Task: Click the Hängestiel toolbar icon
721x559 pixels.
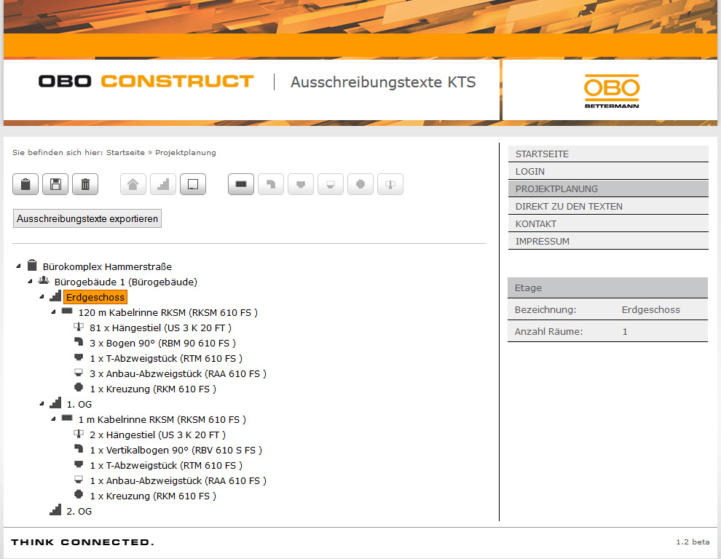Action: tap(390, 184)
